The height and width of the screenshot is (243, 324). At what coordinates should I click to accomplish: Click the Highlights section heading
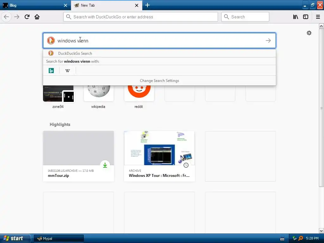click(60, 124)
